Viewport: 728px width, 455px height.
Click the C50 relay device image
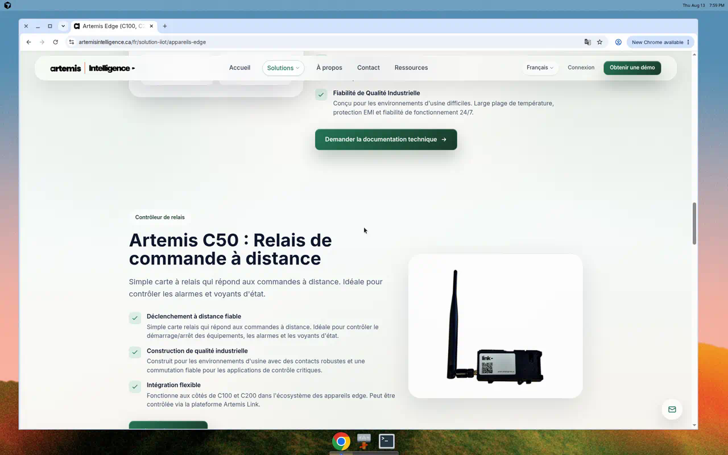pos(495,326)
